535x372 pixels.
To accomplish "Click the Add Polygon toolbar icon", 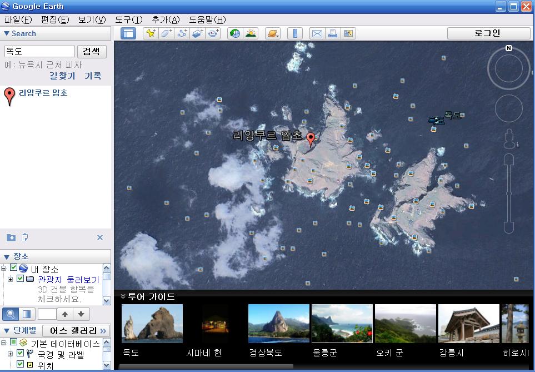I will coord(166,33).
